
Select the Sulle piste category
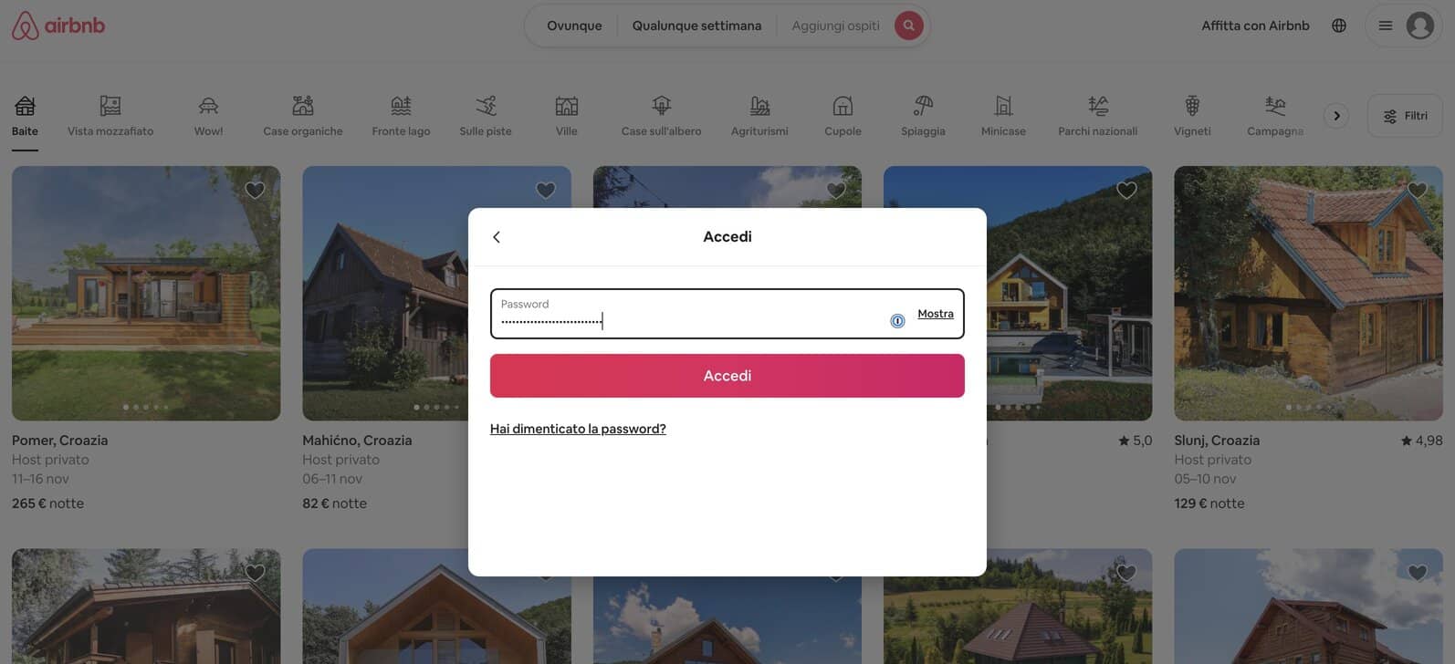[x=486, y=116]
